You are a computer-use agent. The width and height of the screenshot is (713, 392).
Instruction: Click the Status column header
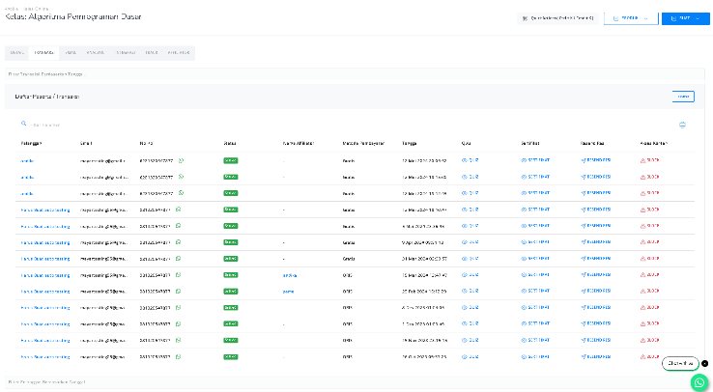pyautogui.click(x=229, y=143)
